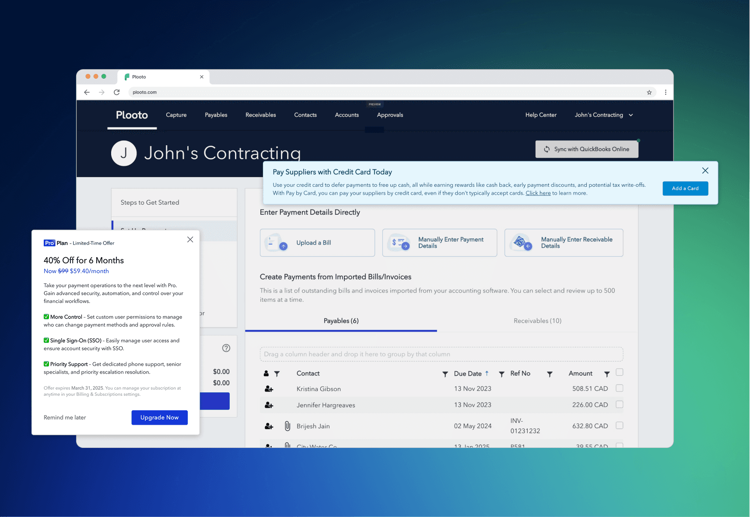
Task: Click Upload a Bill button
Action: point(317,243)
